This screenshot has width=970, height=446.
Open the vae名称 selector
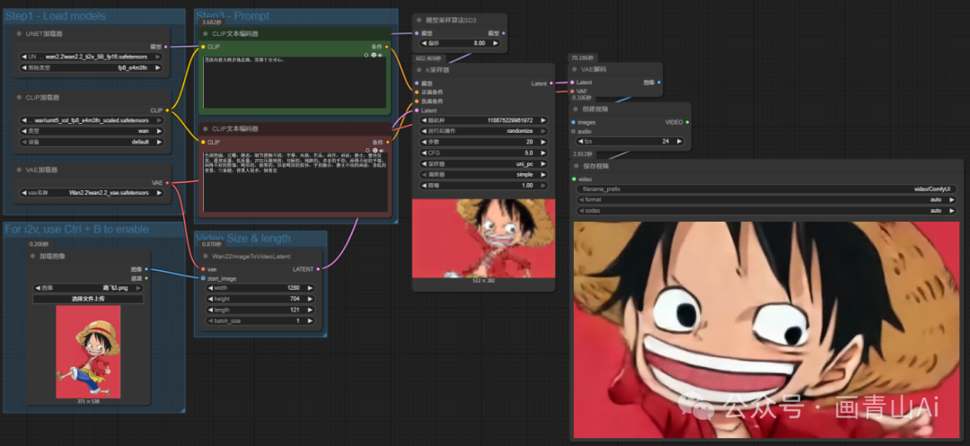point(93,193)
